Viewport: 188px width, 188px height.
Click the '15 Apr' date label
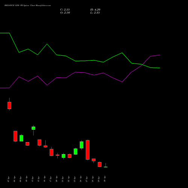pos(39,179)
